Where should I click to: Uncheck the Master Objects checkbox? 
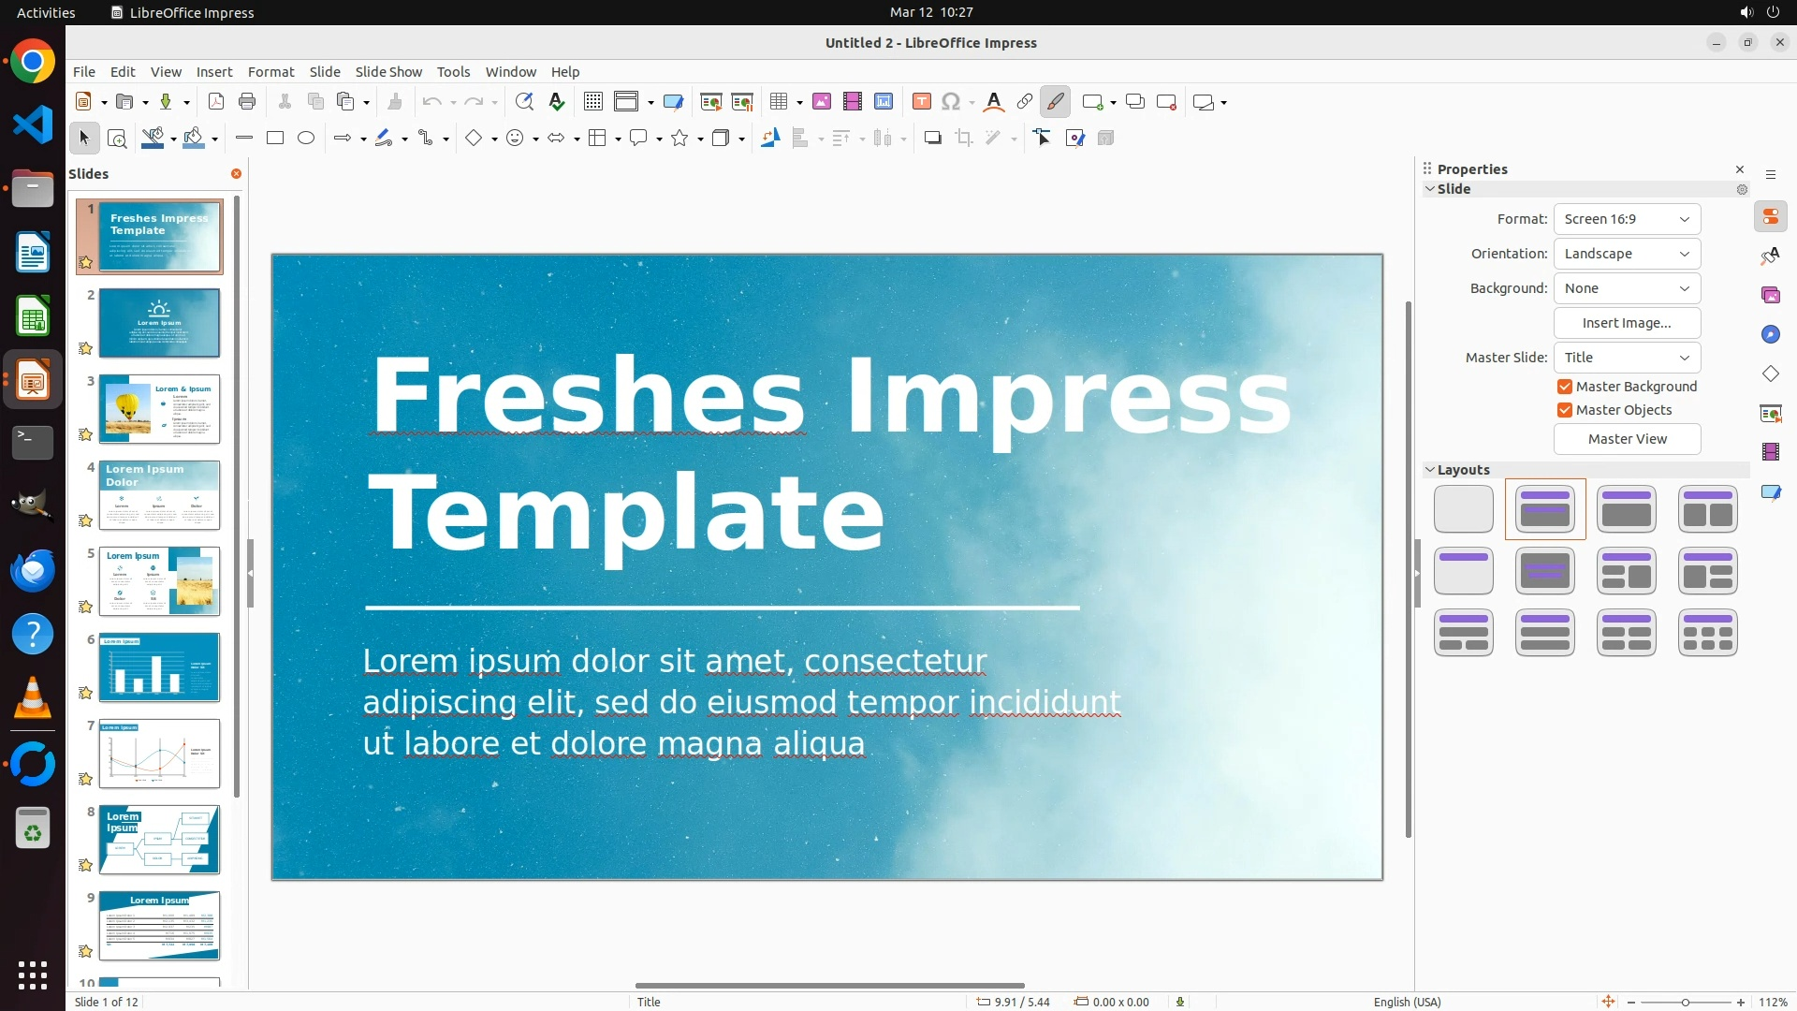click(1565, 410)
